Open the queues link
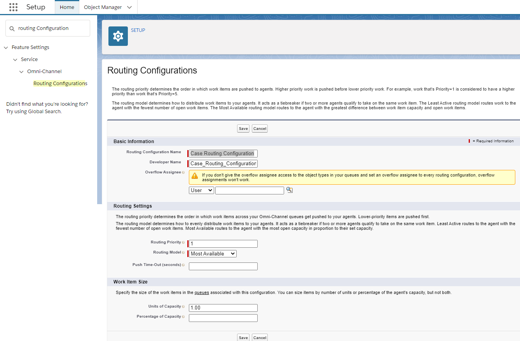 (202, 292)
